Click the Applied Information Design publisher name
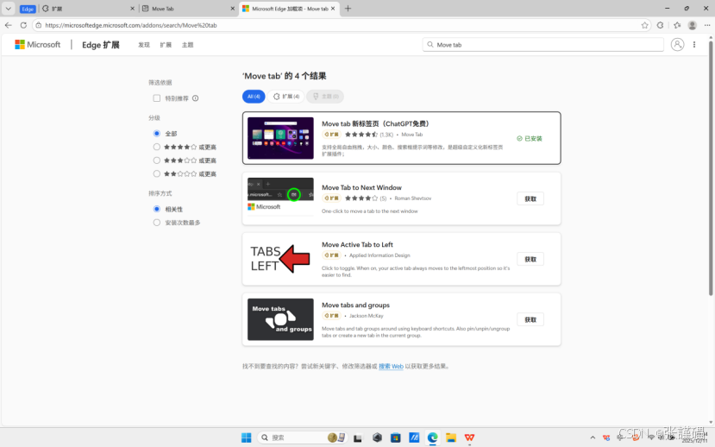 click(x=379, y=255)
